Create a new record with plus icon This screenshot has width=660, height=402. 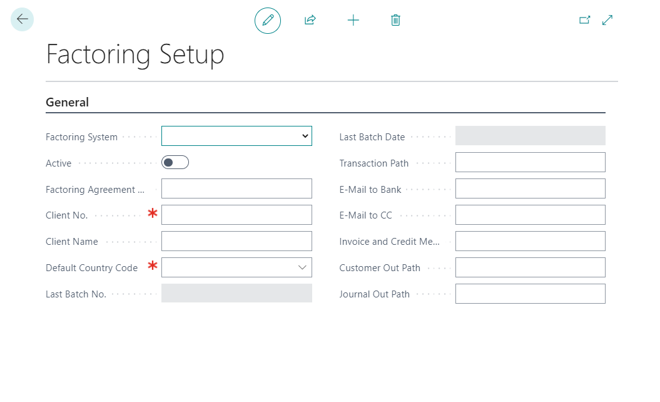coord(353,21)
